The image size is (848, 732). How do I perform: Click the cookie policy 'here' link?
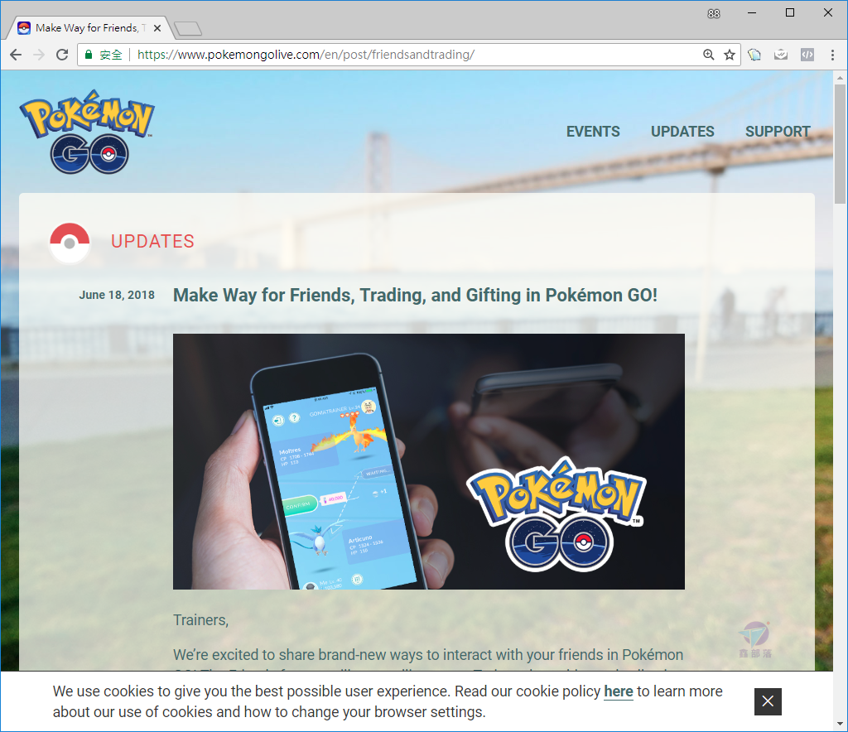coord(618,691)
